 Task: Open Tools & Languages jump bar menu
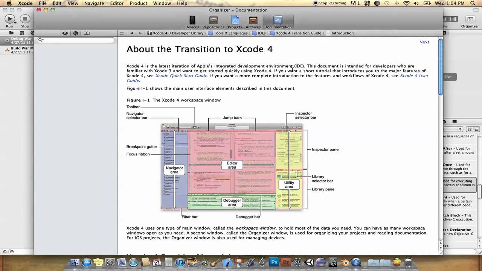[x=228, y=33]
